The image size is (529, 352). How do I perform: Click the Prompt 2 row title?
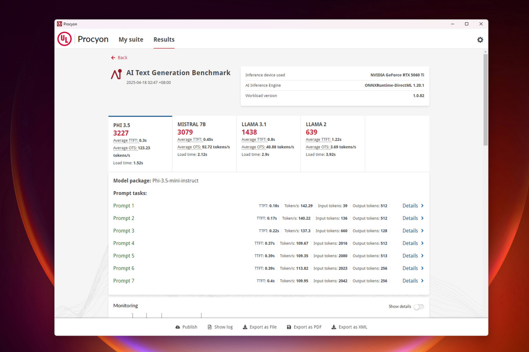[x=124, y=218]
